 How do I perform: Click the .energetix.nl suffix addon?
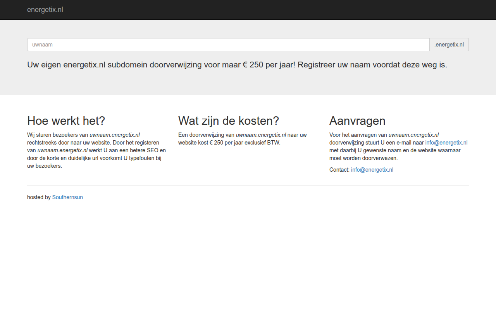point(449,45)
